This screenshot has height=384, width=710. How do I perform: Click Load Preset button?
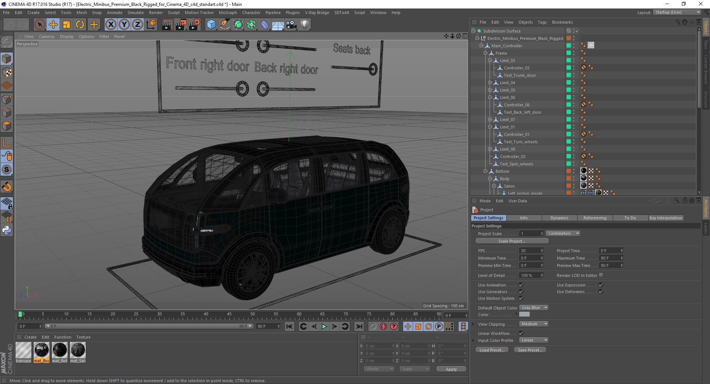point(492,350)
